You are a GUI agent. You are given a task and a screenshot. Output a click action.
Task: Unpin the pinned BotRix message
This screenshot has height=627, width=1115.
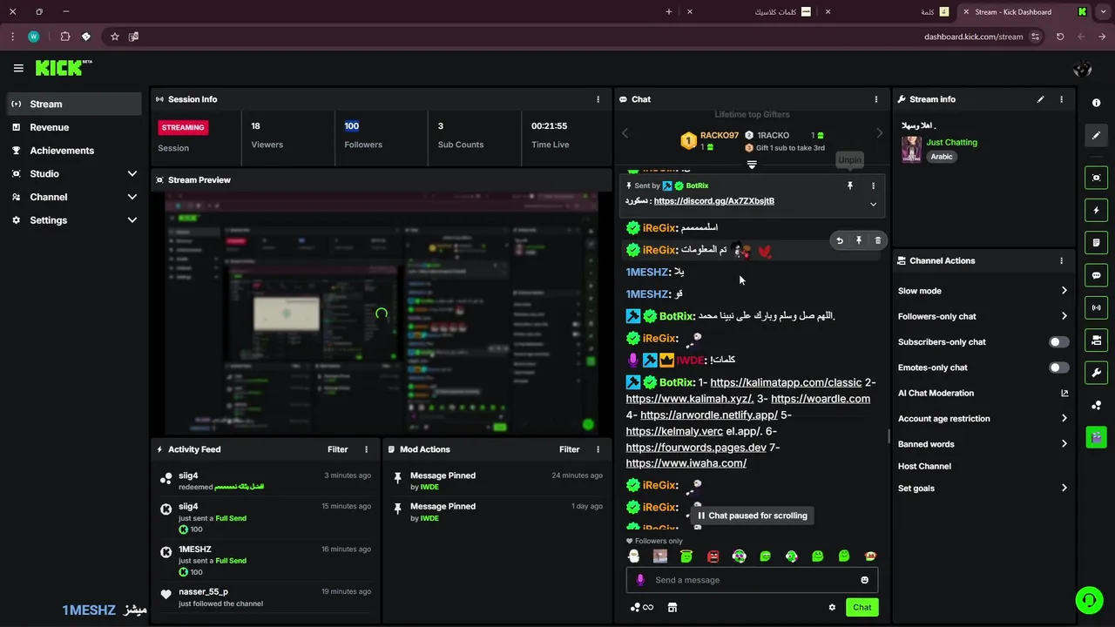pyautogui.click(x=850, y=185)
